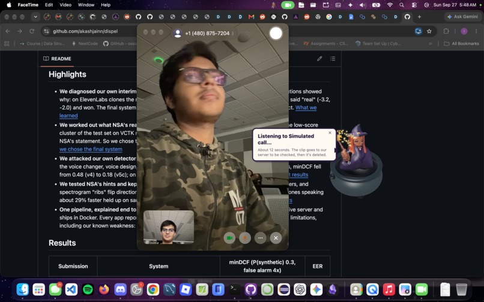The image size is (484, 302).
Task: Open Discord from the Dock
Action: tap(120, 289)
